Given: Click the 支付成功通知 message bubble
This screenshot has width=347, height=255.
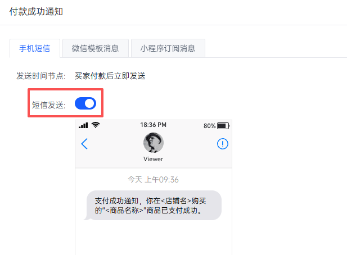Looking at the screenshot, I should 155,205.
